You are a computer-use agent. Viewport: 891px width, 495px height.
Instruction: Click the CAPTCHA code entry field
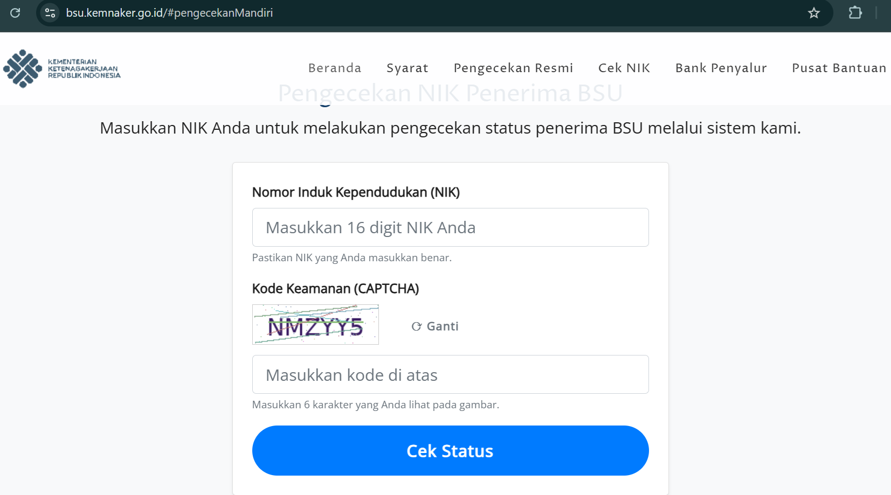(450, 374)
